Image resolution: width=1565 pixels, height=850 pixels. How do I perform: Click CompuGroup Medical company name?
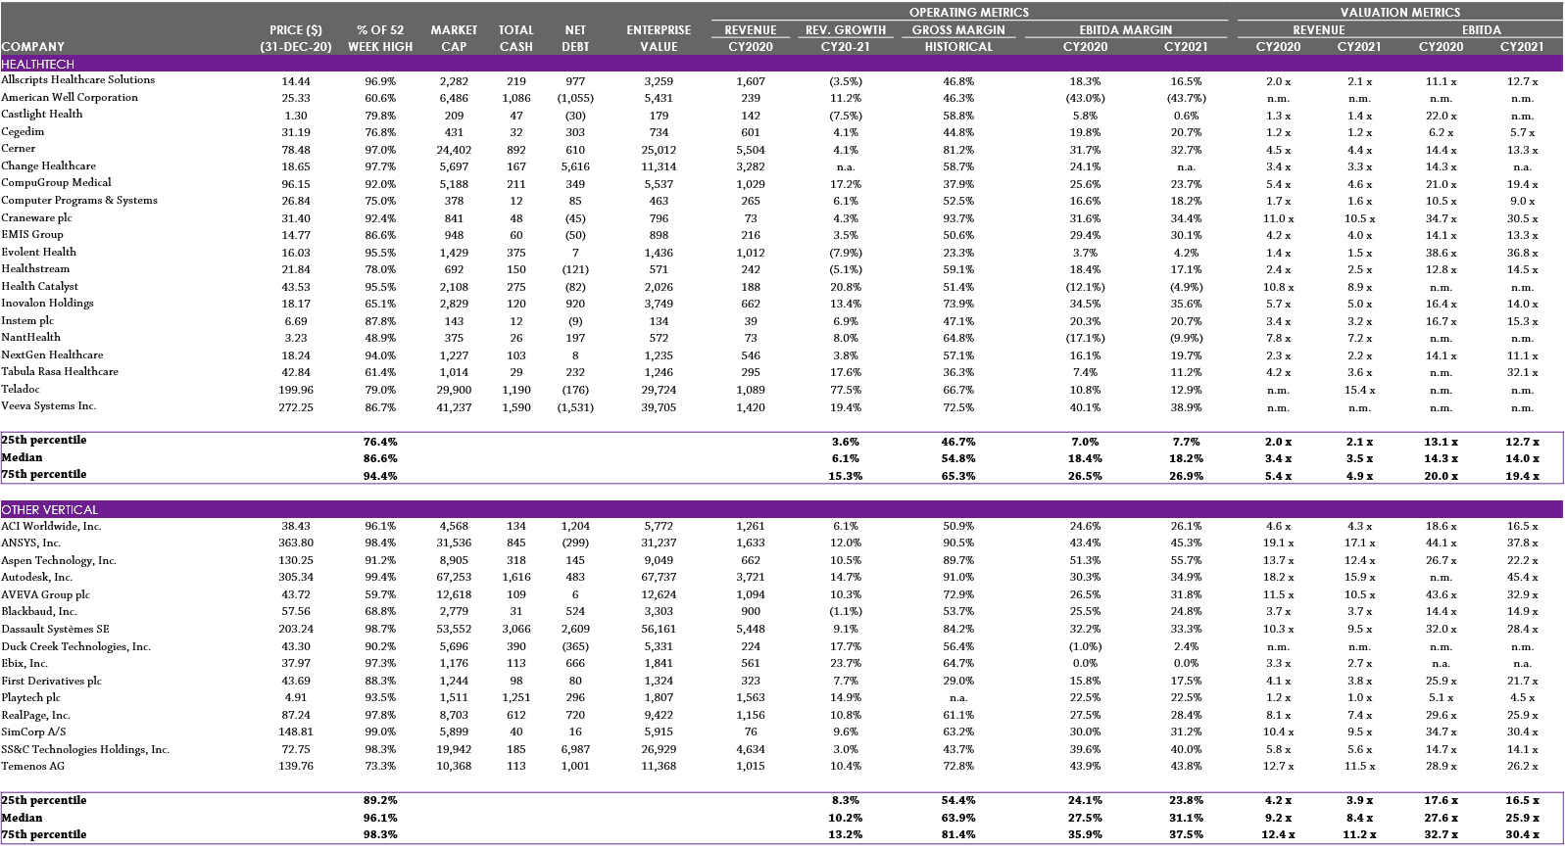[x=57, y=183]
